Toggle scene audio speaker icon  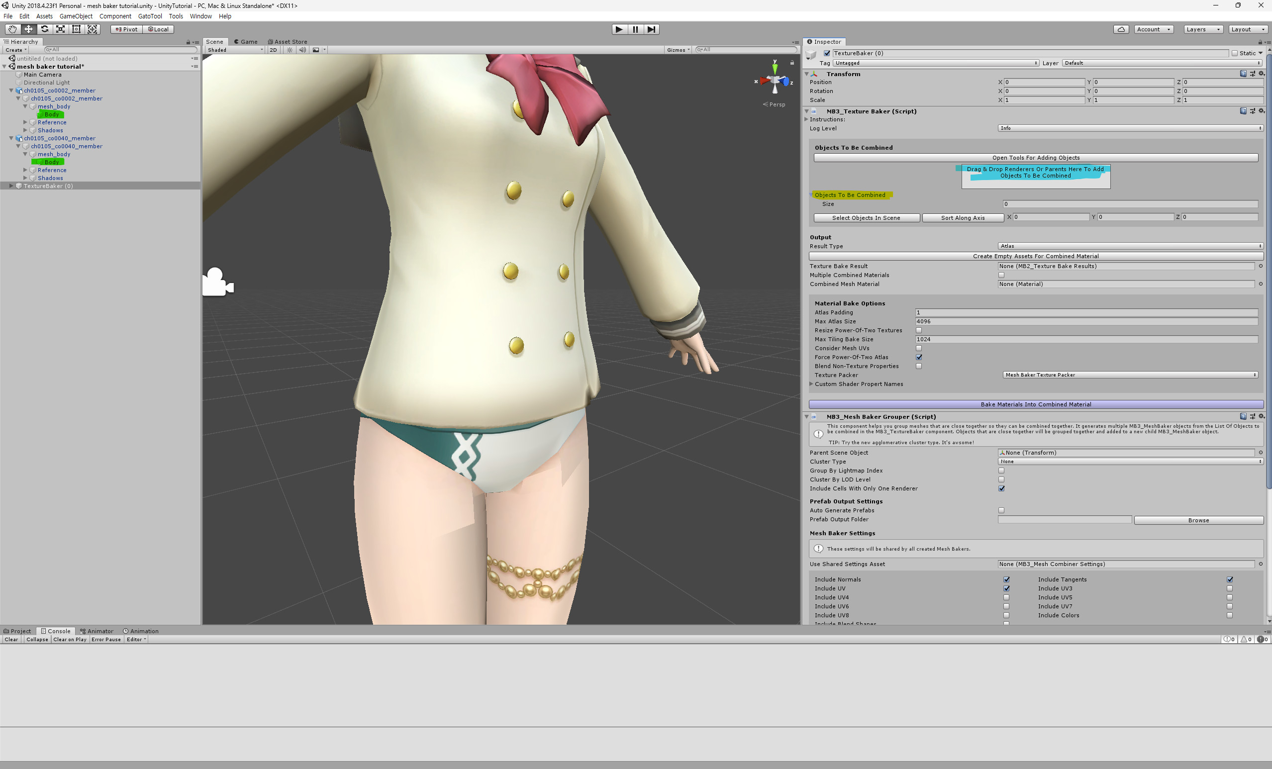point(302,50)
